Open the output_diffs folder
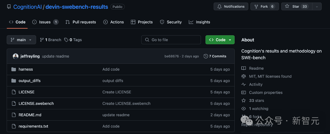 (x=30, y=81)
